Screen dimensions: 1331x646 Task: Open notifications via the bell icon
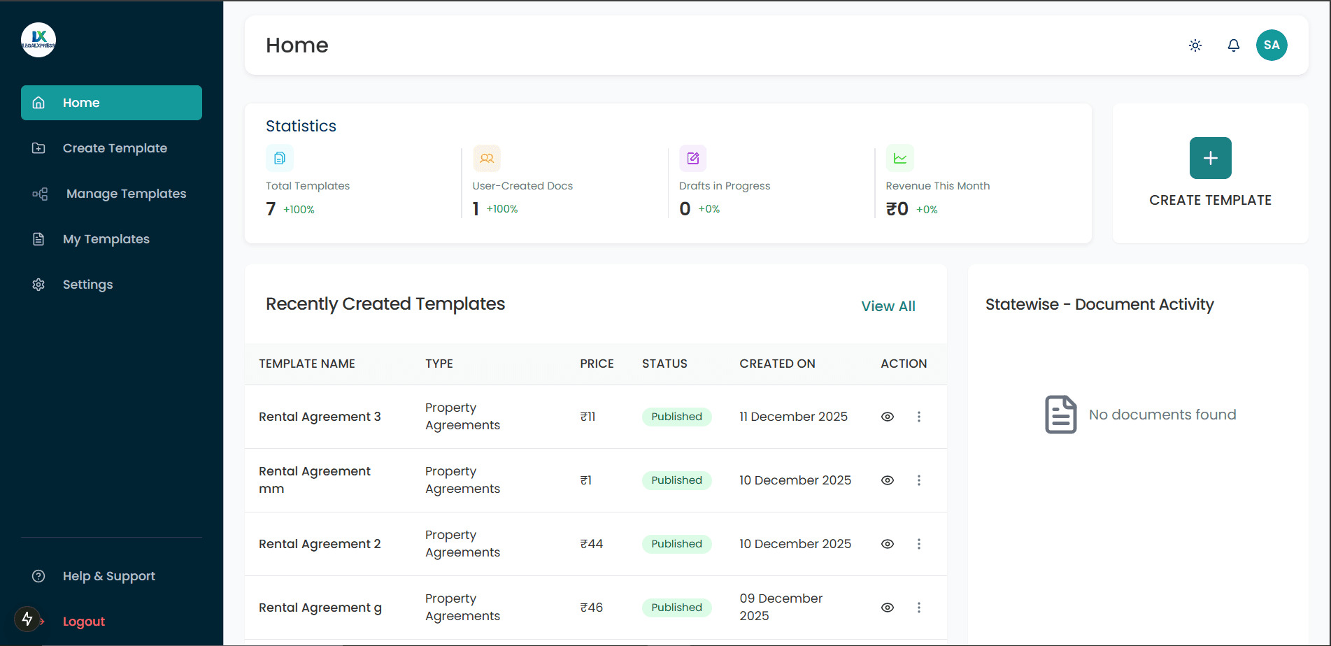point(1233,45)
